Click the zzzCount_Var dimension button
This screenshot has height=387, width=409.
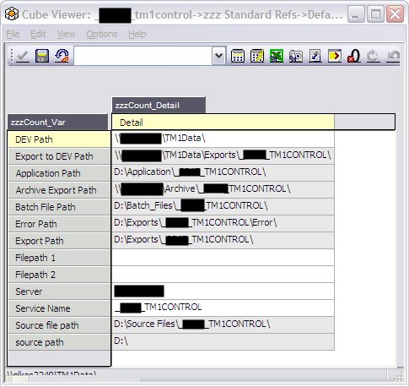[x=57, y=123]
